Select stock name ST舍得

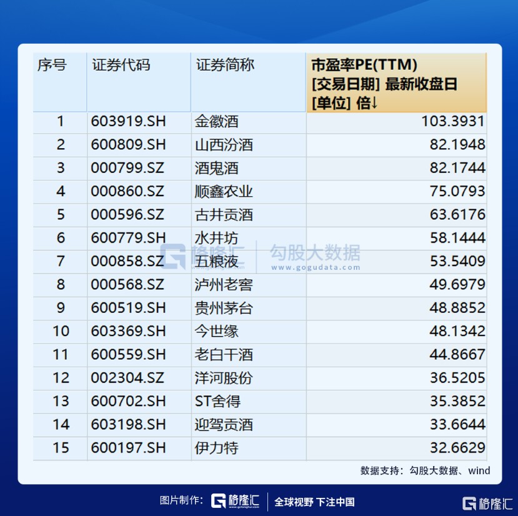tap(217, 402)
